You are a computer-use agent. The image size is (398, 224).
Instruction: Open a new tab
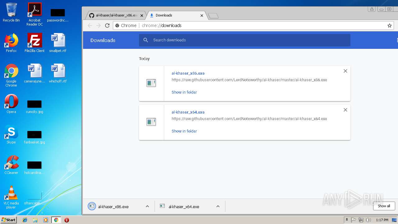click(213, 16)
